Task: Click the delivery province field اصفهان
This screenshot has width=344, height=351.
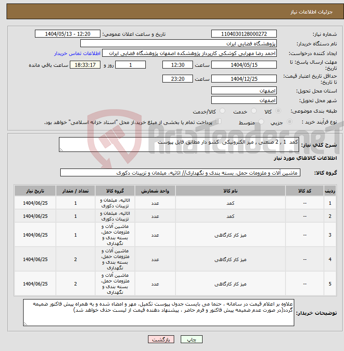Action: click(244, 91)
